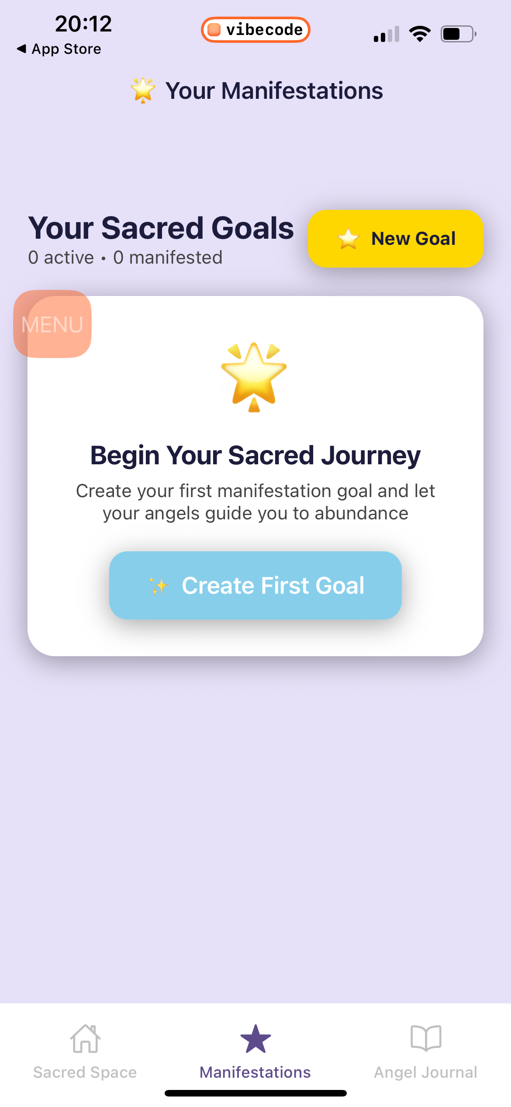Tap the battery status icon
Viewport: 511px width, 1107px height.
coord(458,34)
